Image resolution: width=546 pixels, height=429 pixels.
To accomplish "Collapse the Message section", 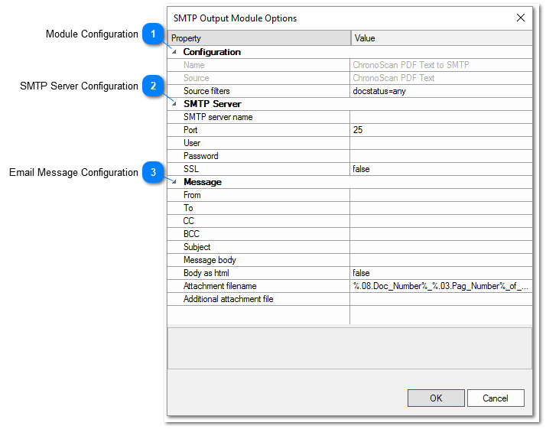I will point(174,182).
